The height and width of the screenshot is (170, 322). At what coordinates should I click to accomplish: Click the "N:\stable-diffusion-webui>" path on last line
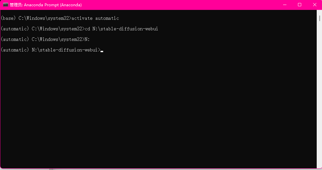click(66, 50)
